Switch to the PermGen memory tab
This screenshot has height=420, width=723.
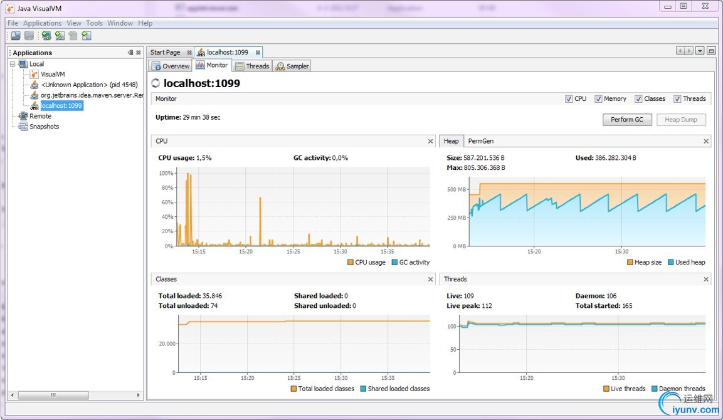(x=480, y=141)
